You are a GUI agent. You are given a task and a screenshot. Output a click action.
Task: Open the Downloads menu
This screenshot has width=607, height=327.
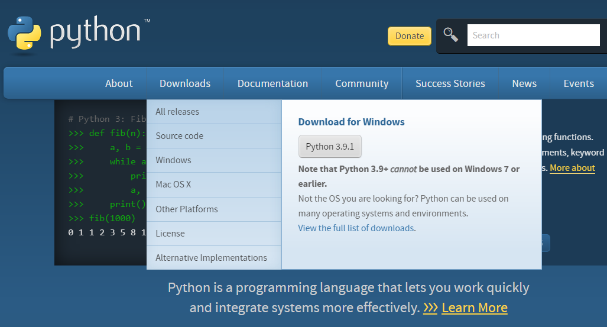click(185, 83)
